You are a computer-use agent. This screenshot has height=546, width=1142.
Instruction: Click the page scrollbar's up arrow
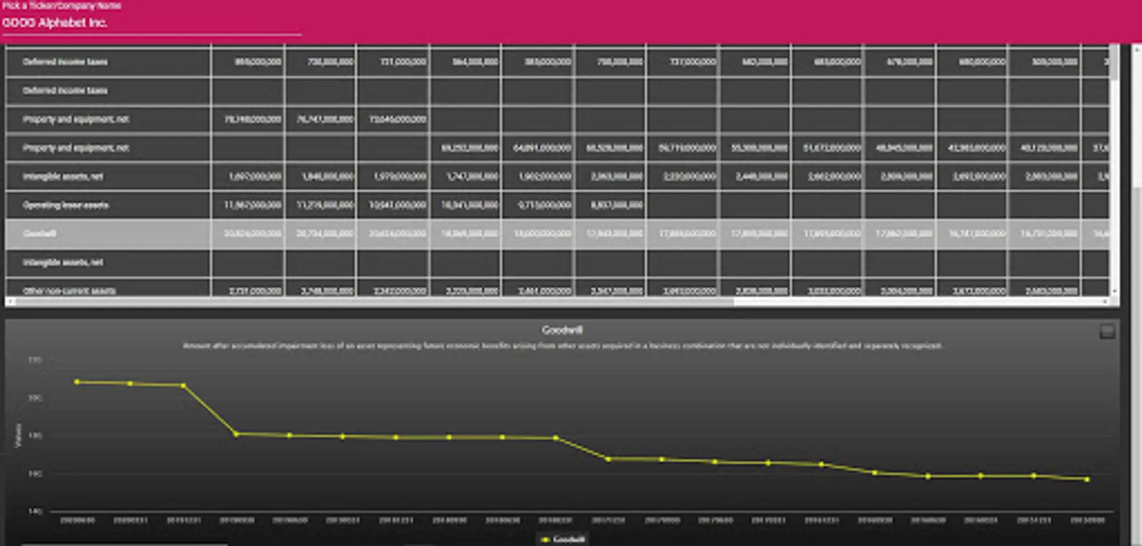click(1137, 49)
